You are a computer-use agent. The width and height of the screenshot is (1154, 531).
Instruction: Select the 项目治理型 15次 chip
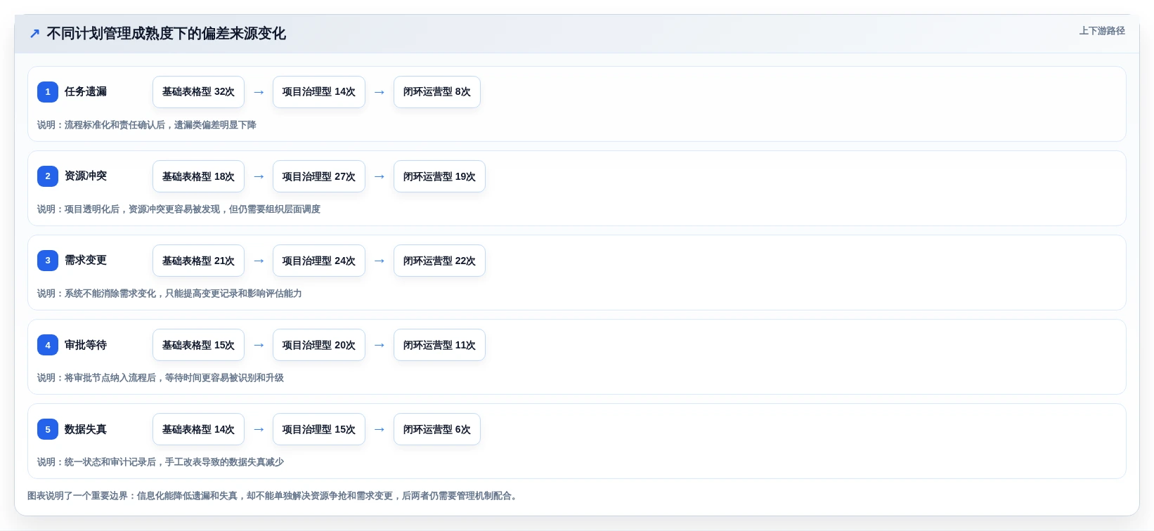pos(319,429)
